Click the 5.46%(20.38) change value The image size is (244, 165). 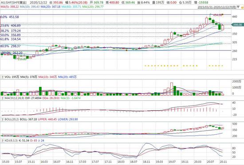pos(78,3)
